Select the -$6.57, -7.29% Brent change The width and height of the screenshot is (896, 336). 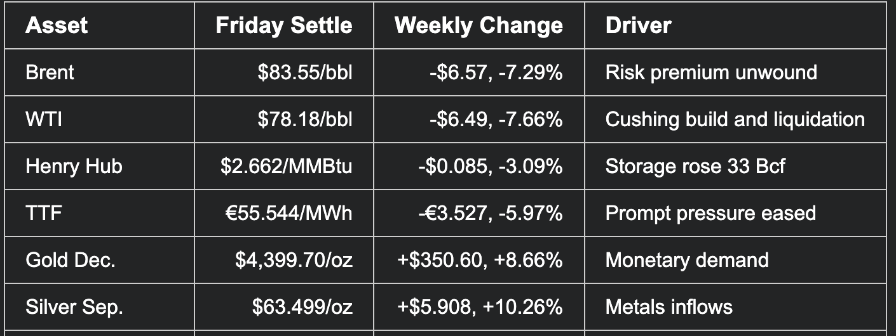tap(496, 72)
